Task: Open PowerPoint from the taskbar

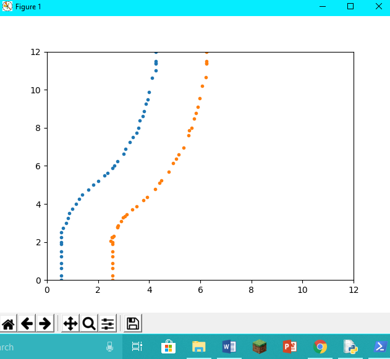Action: (289, 347)
